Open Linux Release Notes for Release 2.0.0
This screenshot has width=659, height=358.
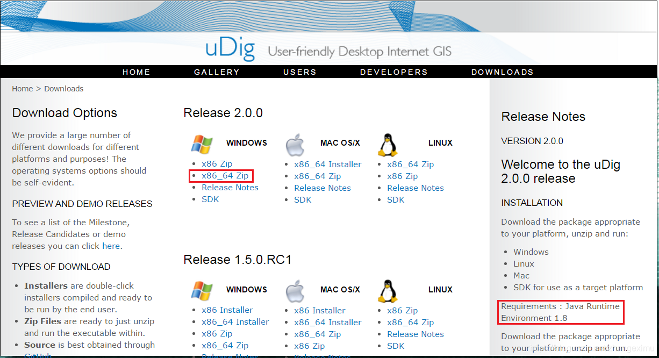[416, 188]
